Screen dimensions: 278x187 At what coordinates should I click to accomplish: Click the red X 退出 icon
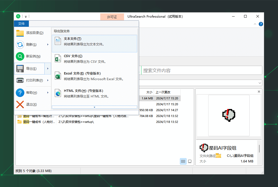(x=20, y=104)
